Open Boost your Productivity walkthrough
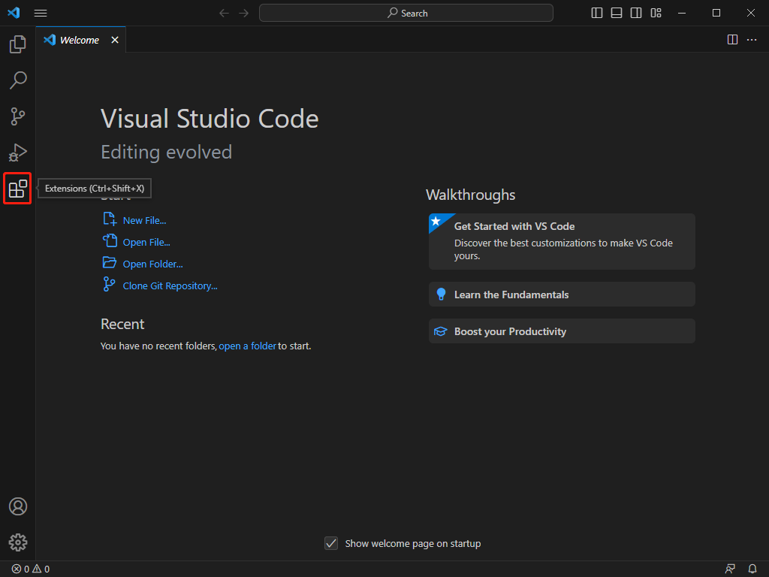Viewport: 769px width, 577px height. pos(562,331)
